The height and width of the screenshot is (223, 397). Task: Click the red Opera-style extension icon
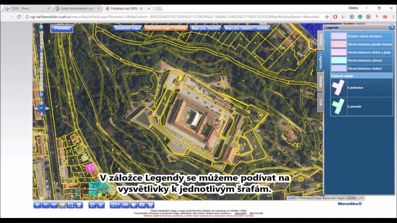click(x=335, y=17)
